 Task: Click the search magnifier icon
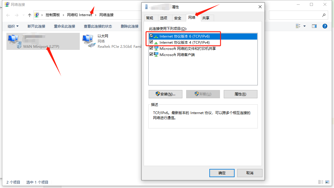[x=324, y=15]
